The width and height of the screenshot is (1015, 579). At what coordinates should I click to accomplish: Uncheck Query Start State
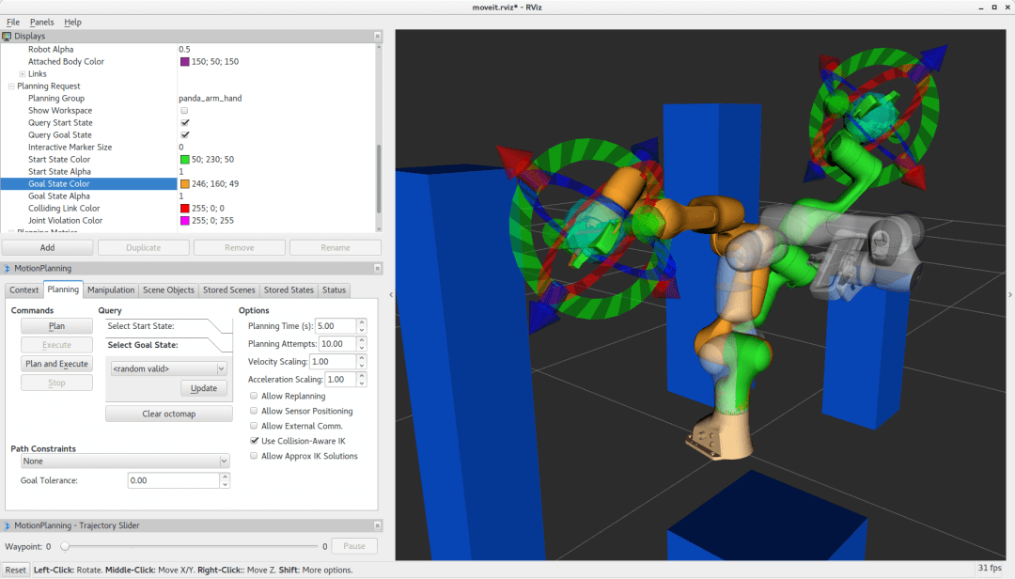coord(184,122)
